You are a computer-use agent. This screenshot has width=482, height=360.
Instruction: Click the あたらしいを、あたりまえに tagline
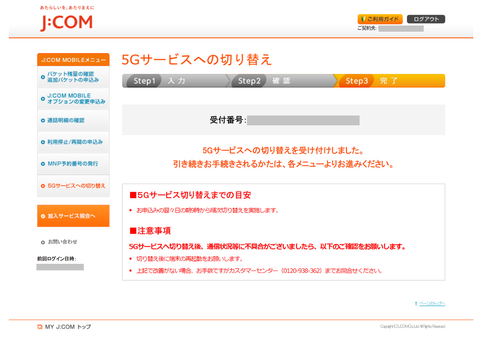point(67,8)
